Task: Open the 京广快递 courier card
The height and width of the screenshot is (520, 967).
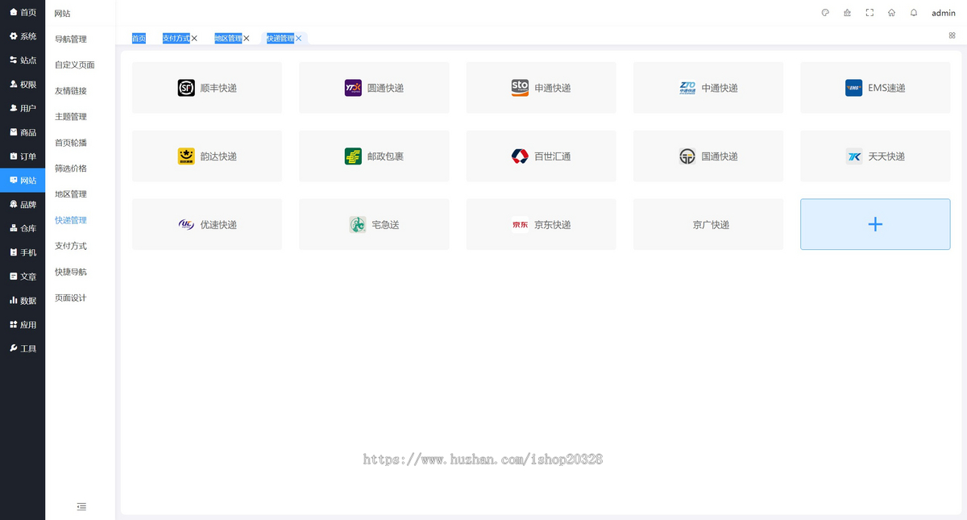Action: pyautogui.click(x=708, y=224)
